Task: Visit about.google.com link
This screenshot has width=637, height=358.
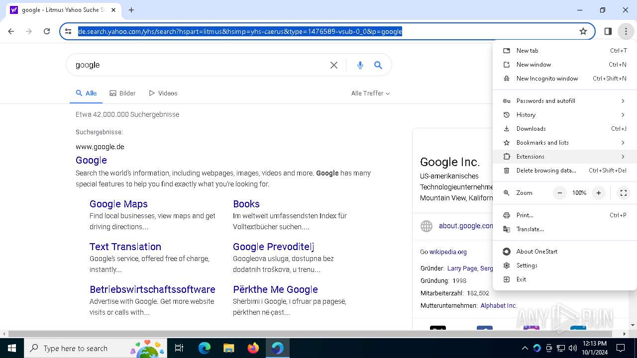Action: click(x=466, y=226)
